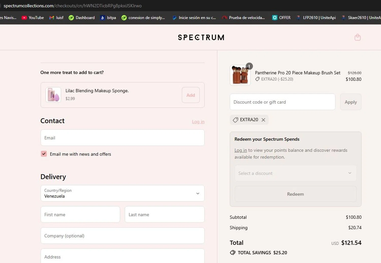381x263 pixels.
Task: Click the struck-through $126.00 price
Action: [355, 73]
